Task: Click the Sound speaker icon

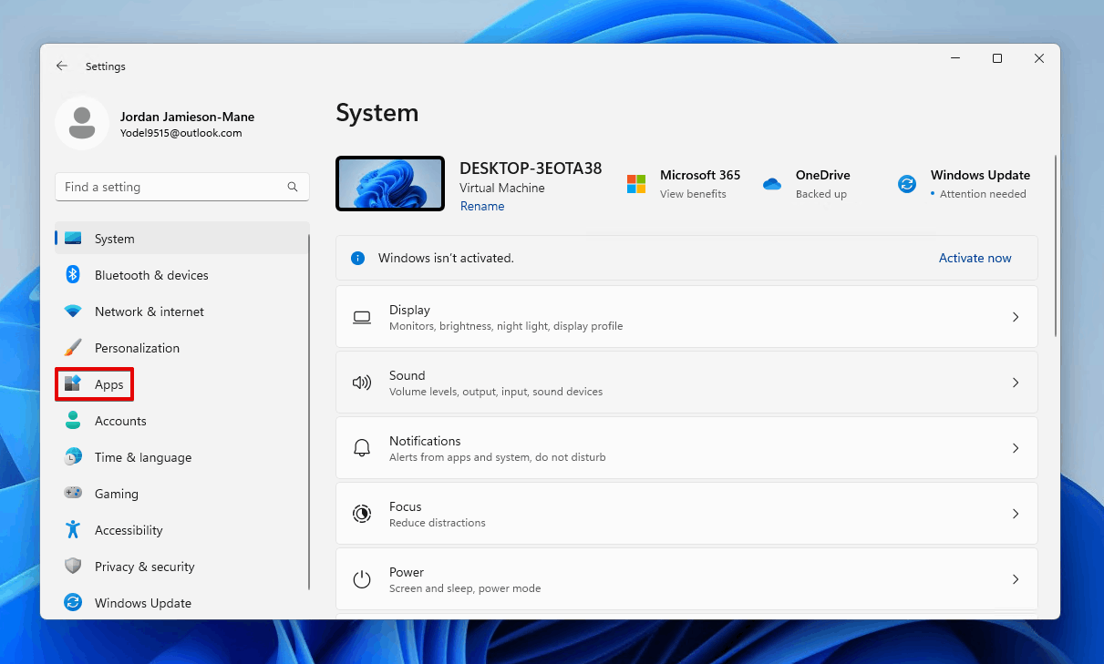Action: coord(362,383)
